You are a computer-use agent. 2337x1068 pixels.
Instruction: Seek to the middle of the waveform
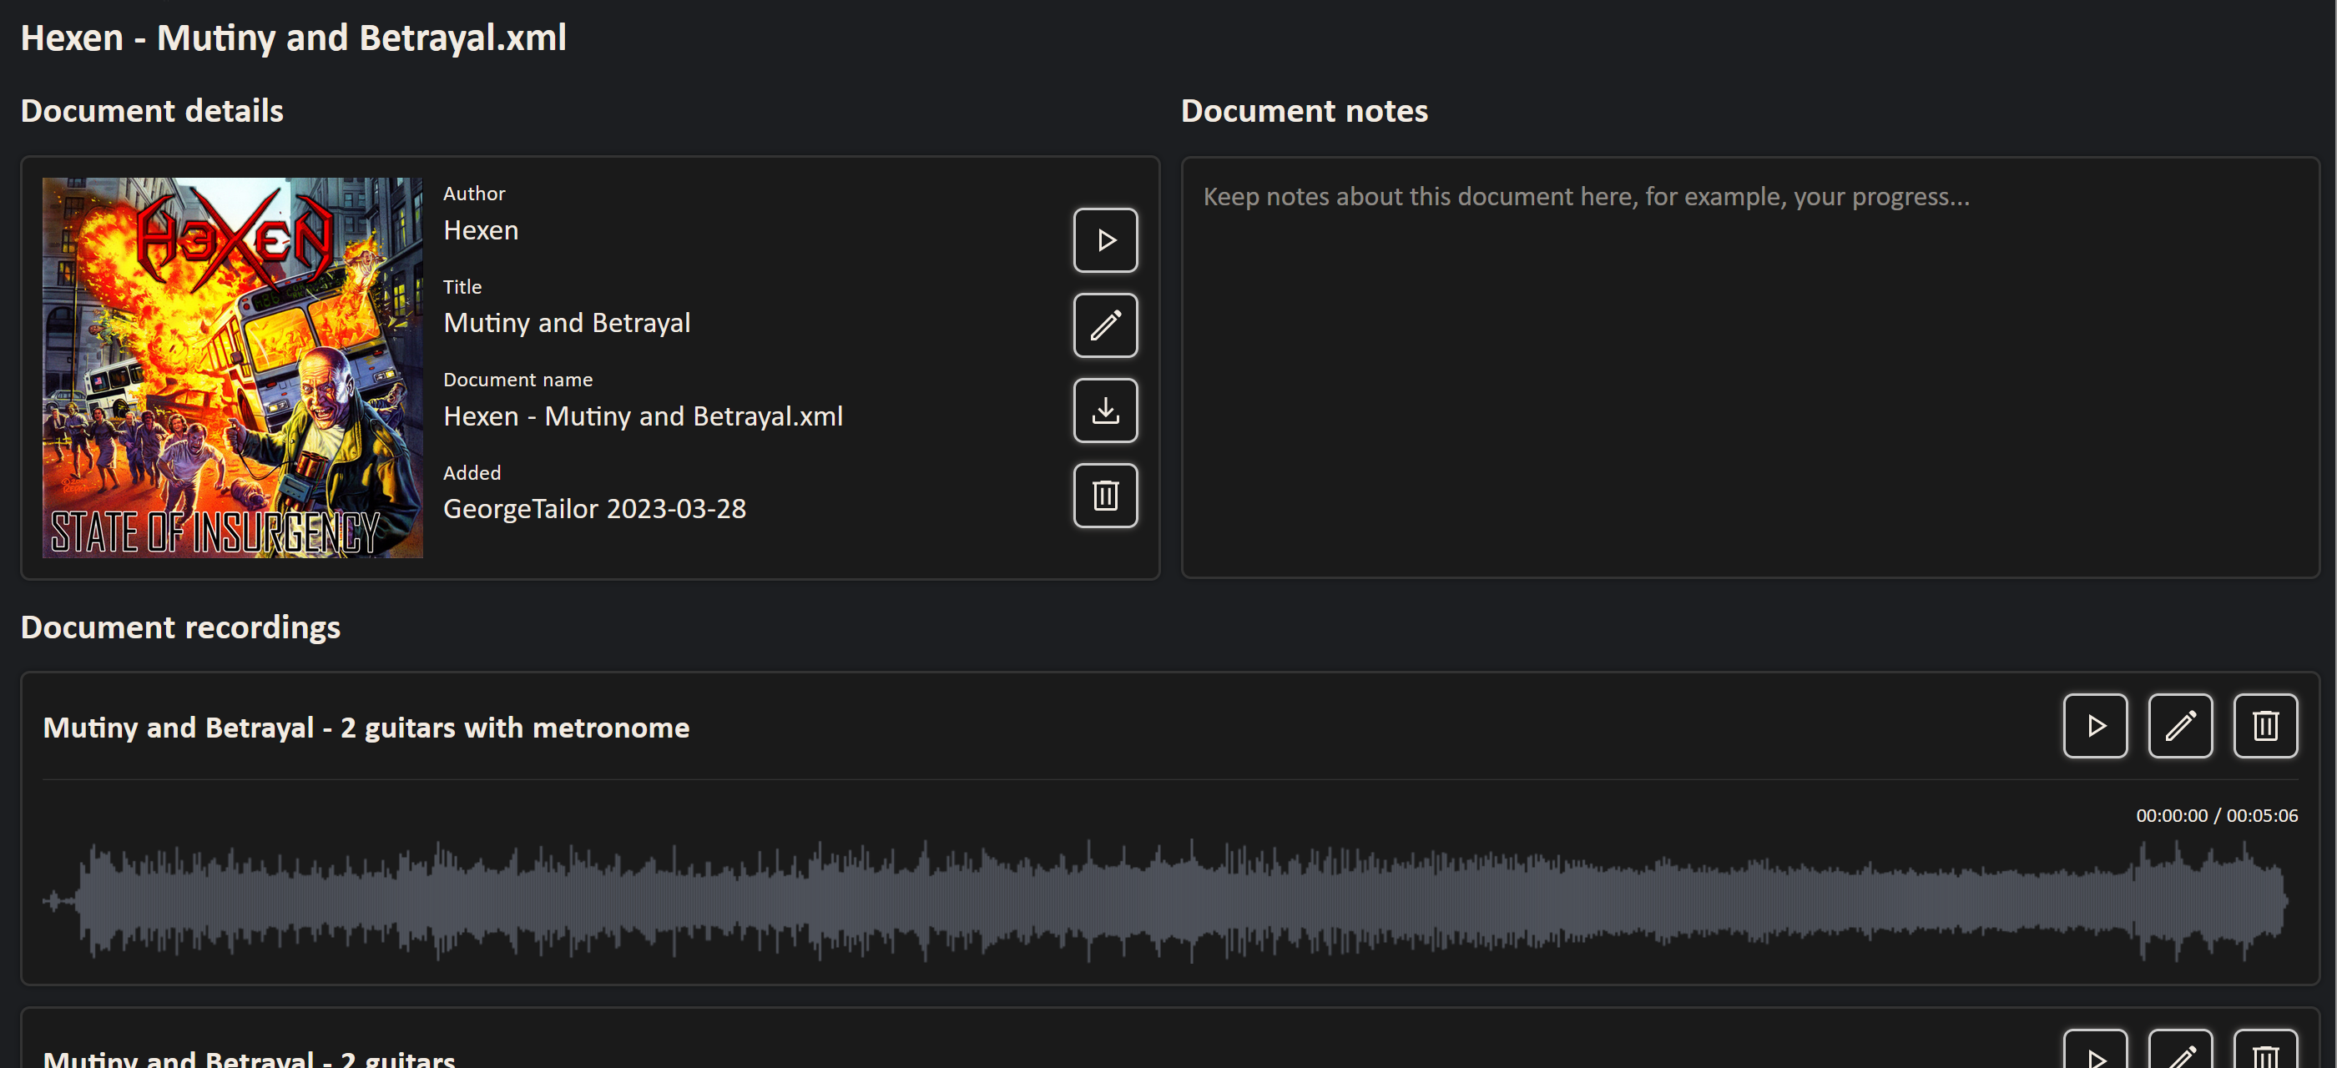[1168, 900]
